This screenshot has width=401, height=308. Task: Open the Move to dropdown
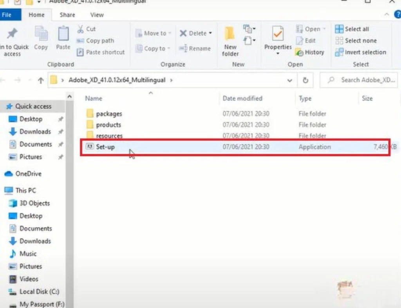coord(153,33)
